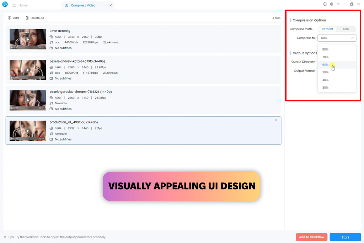Click video codec icon of production_id_4100350

(51, 128)
